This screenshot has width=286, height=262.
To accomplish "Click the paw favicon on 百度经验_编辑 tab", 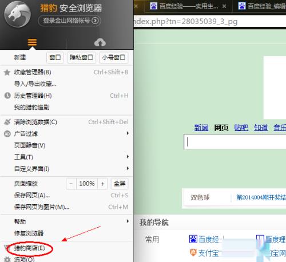I will click(x=242, y=6).
